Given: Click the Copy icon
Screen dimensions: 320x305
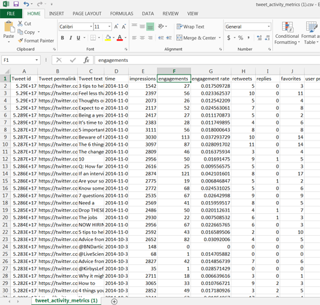Looking at the screenshot, I should (20, 32).
